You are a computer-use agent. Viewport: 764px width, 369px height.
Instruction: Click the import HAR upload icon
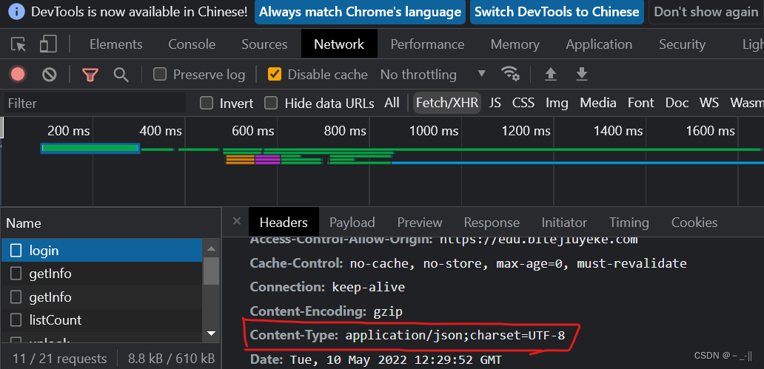[550, 74]
